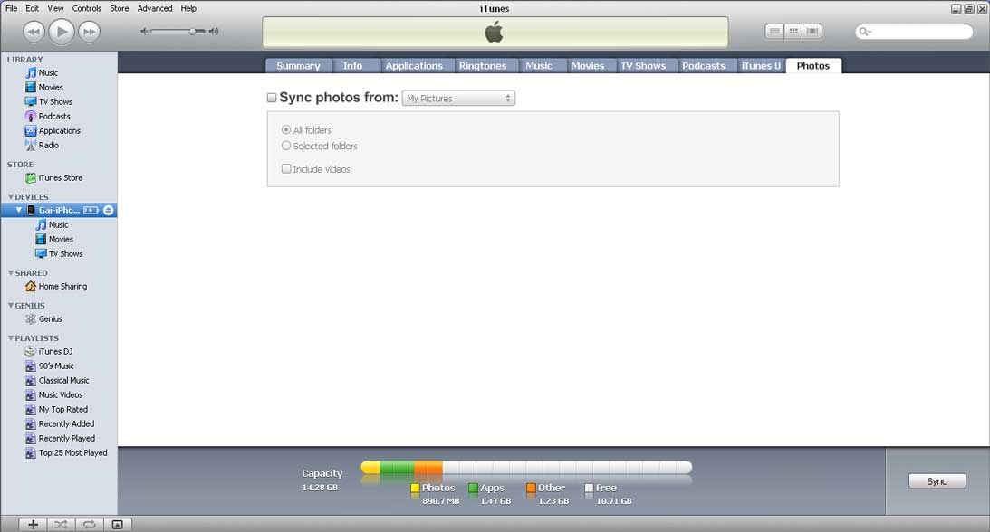Open the search magnifier dropdown icon
Viewport: 990px width, 532px height.
point(864,32)
